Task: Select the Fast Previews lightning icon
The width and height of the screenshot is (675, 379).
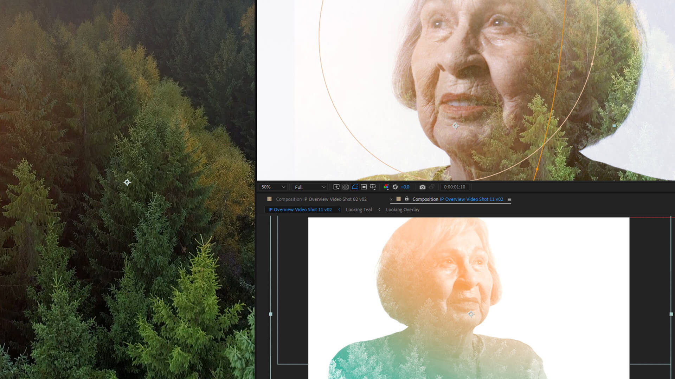Action: [x=336, y=187]
